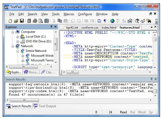Expand the Local Disk (C:) node
This screenshot has width=162, height=119.
click(17, 37)
